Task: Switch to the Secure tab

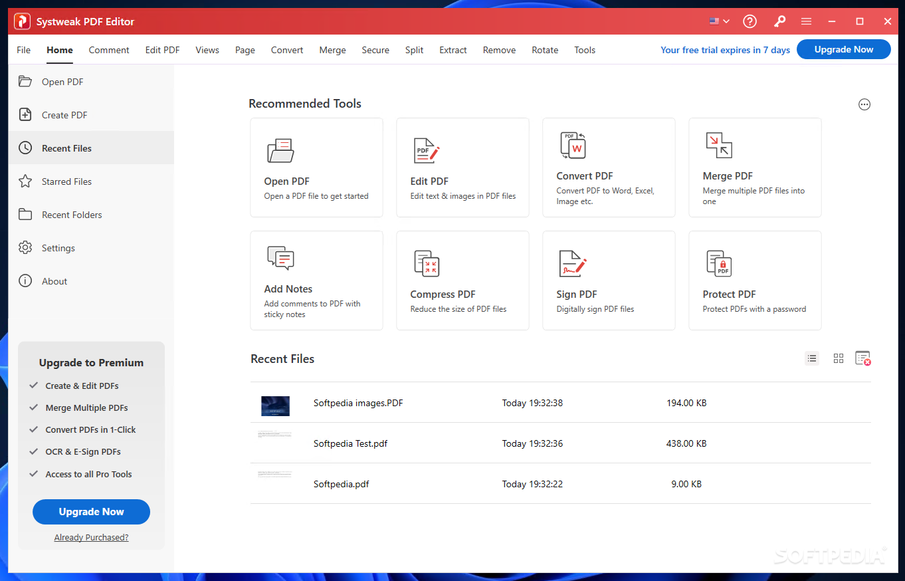Action: click(x=375, y=50)
